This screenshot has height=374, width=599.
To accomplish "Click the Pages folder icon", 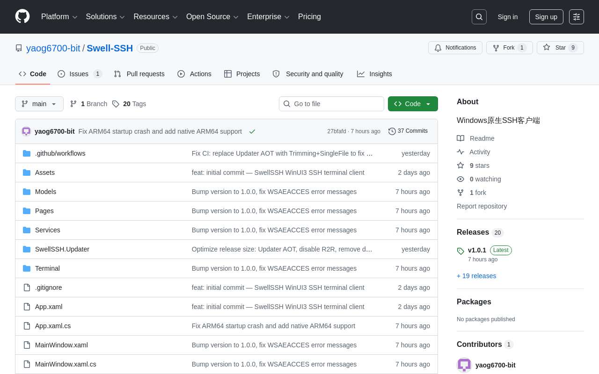I will coord(27,211).
